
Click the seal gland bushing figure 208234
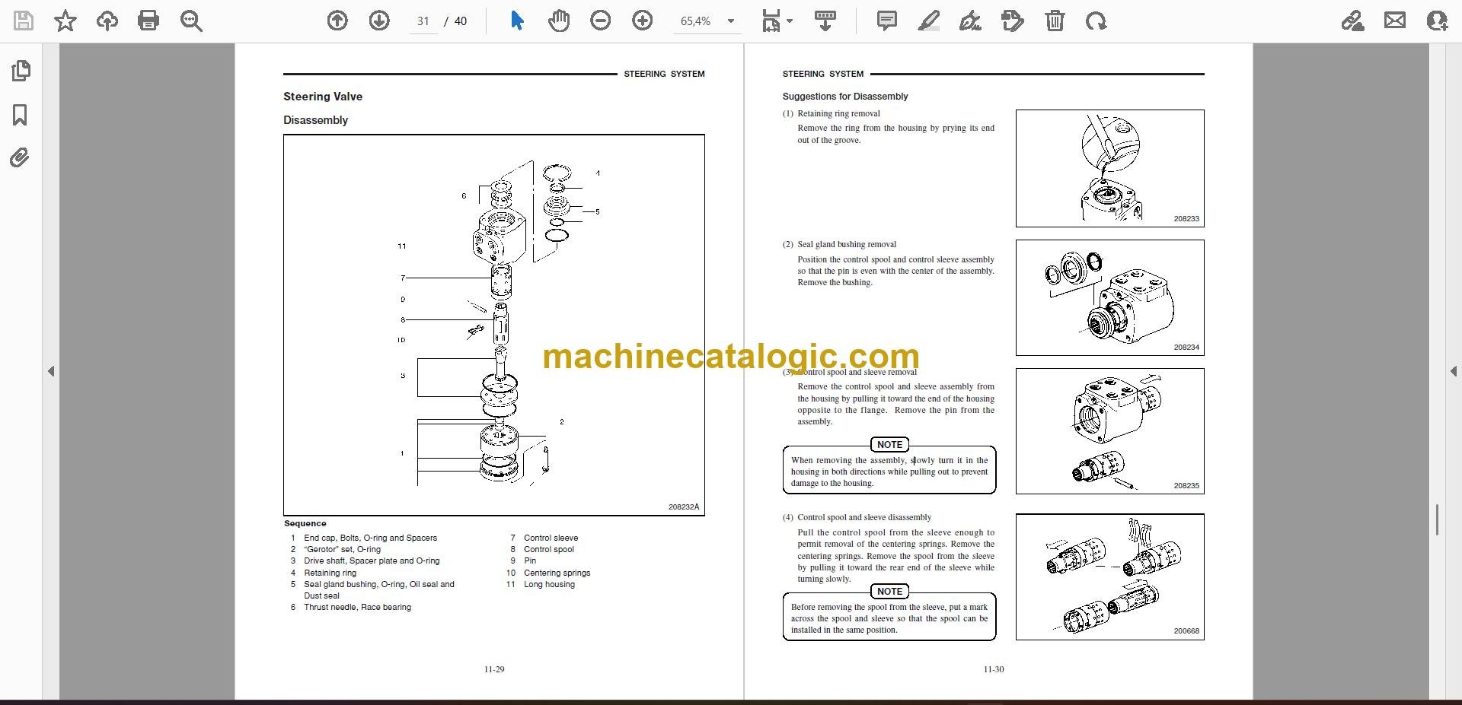pyautogui.click(x=1109, y=297)
